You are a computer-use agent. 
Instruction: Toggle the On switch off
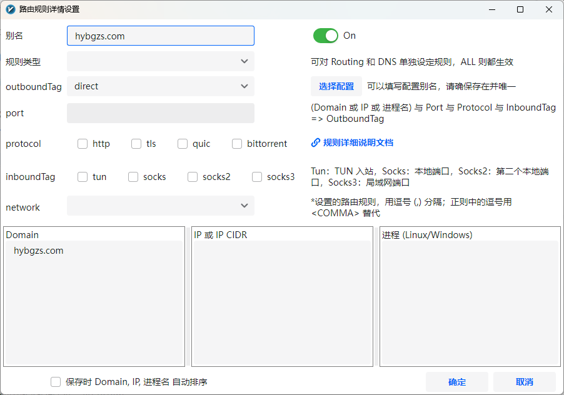[x=326, y=36]
